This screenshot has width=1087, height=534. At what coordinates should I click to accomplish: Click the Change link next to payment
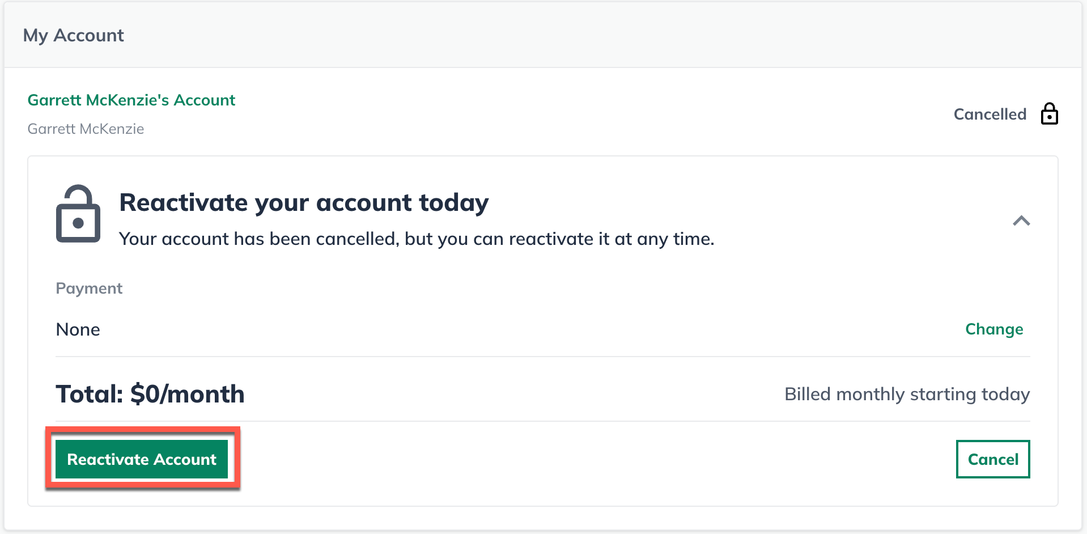(x=994, y=329)
